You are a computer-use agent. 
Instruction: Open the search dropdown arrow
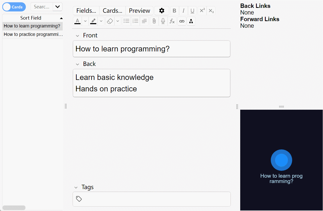point(58,7)
